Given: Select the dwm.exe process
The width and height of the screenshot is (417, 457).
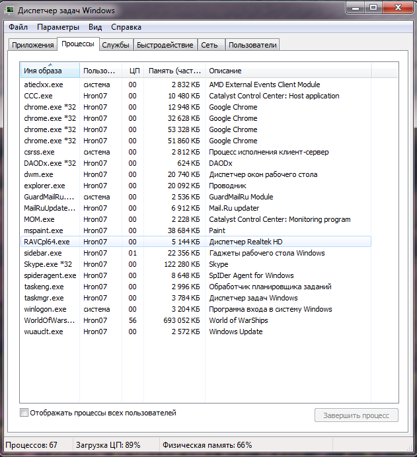Looking at the screenshot, I should (x=196, y=174).
